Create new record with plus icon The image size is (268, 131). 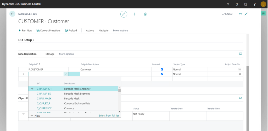[135, 14]
